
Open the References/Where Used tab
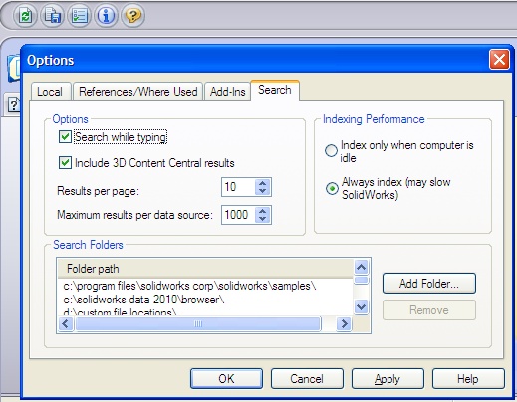pyautogui.click(x=137, y=92)
